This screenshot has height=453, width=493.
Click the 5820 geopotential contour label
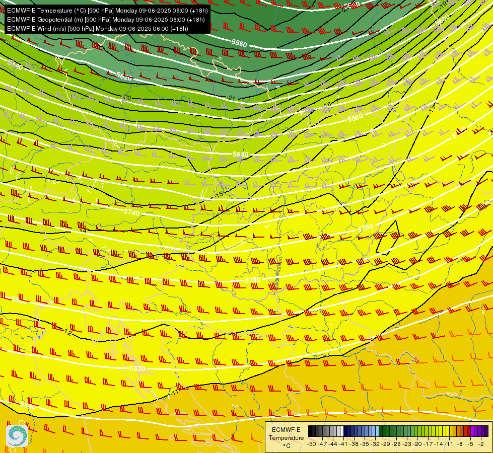pos(137,368)
